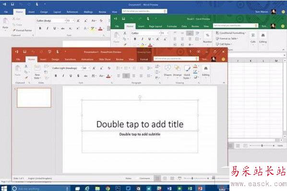Click Clear All Formatting in PowerPoint
287x191 pixels.
(x=109, y=68)
